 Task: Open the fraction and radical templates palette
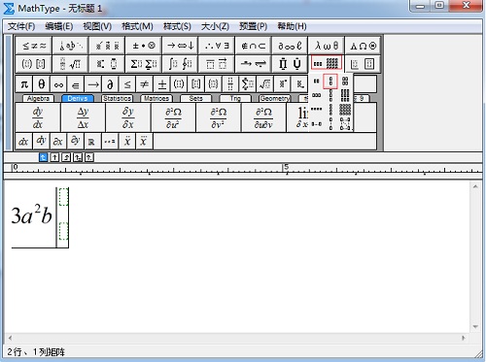[x=70, y=63]
